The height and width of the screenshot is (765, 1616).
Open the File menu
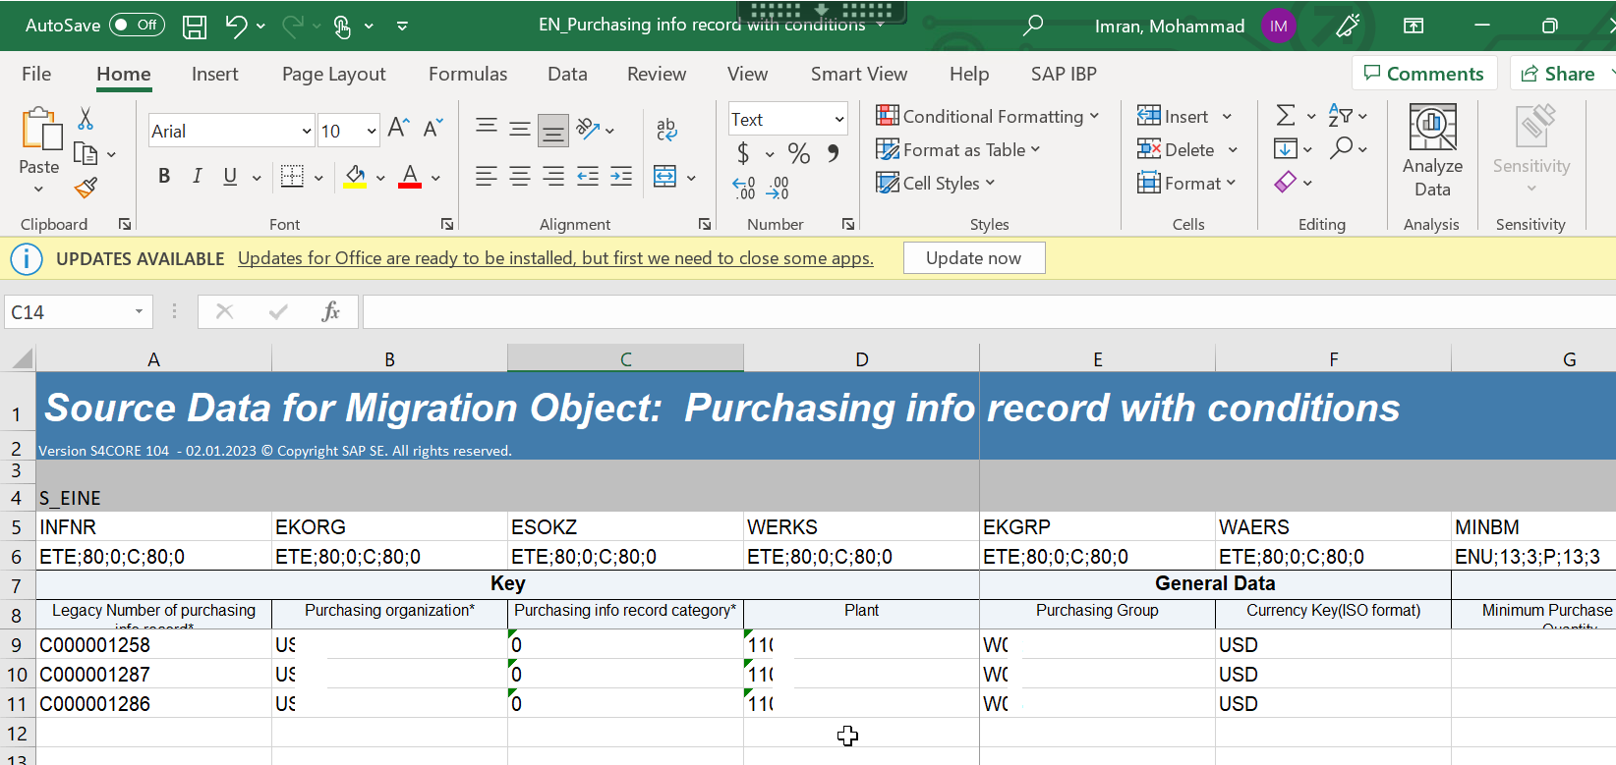point(36,74)
